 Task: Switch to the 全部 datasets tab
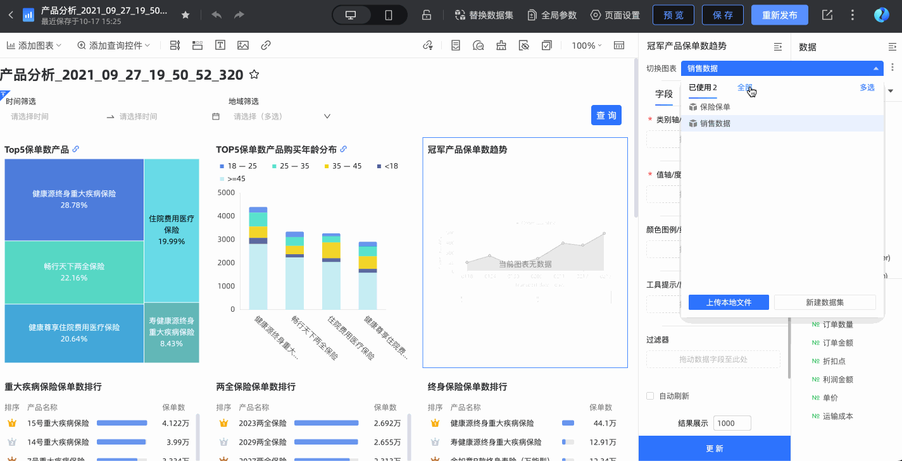744,88
